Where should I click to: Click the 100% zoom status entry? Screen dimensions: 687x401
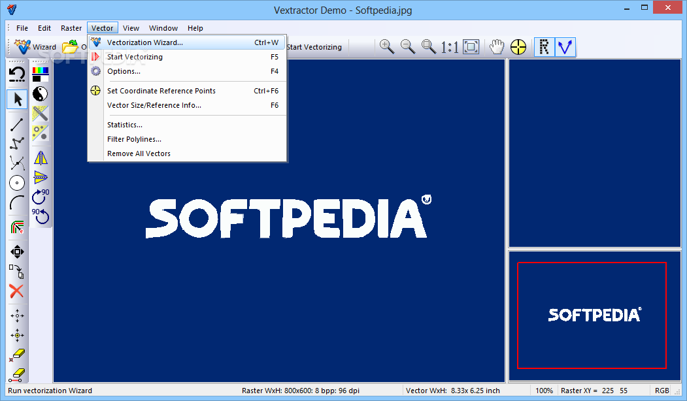[544, 391]
